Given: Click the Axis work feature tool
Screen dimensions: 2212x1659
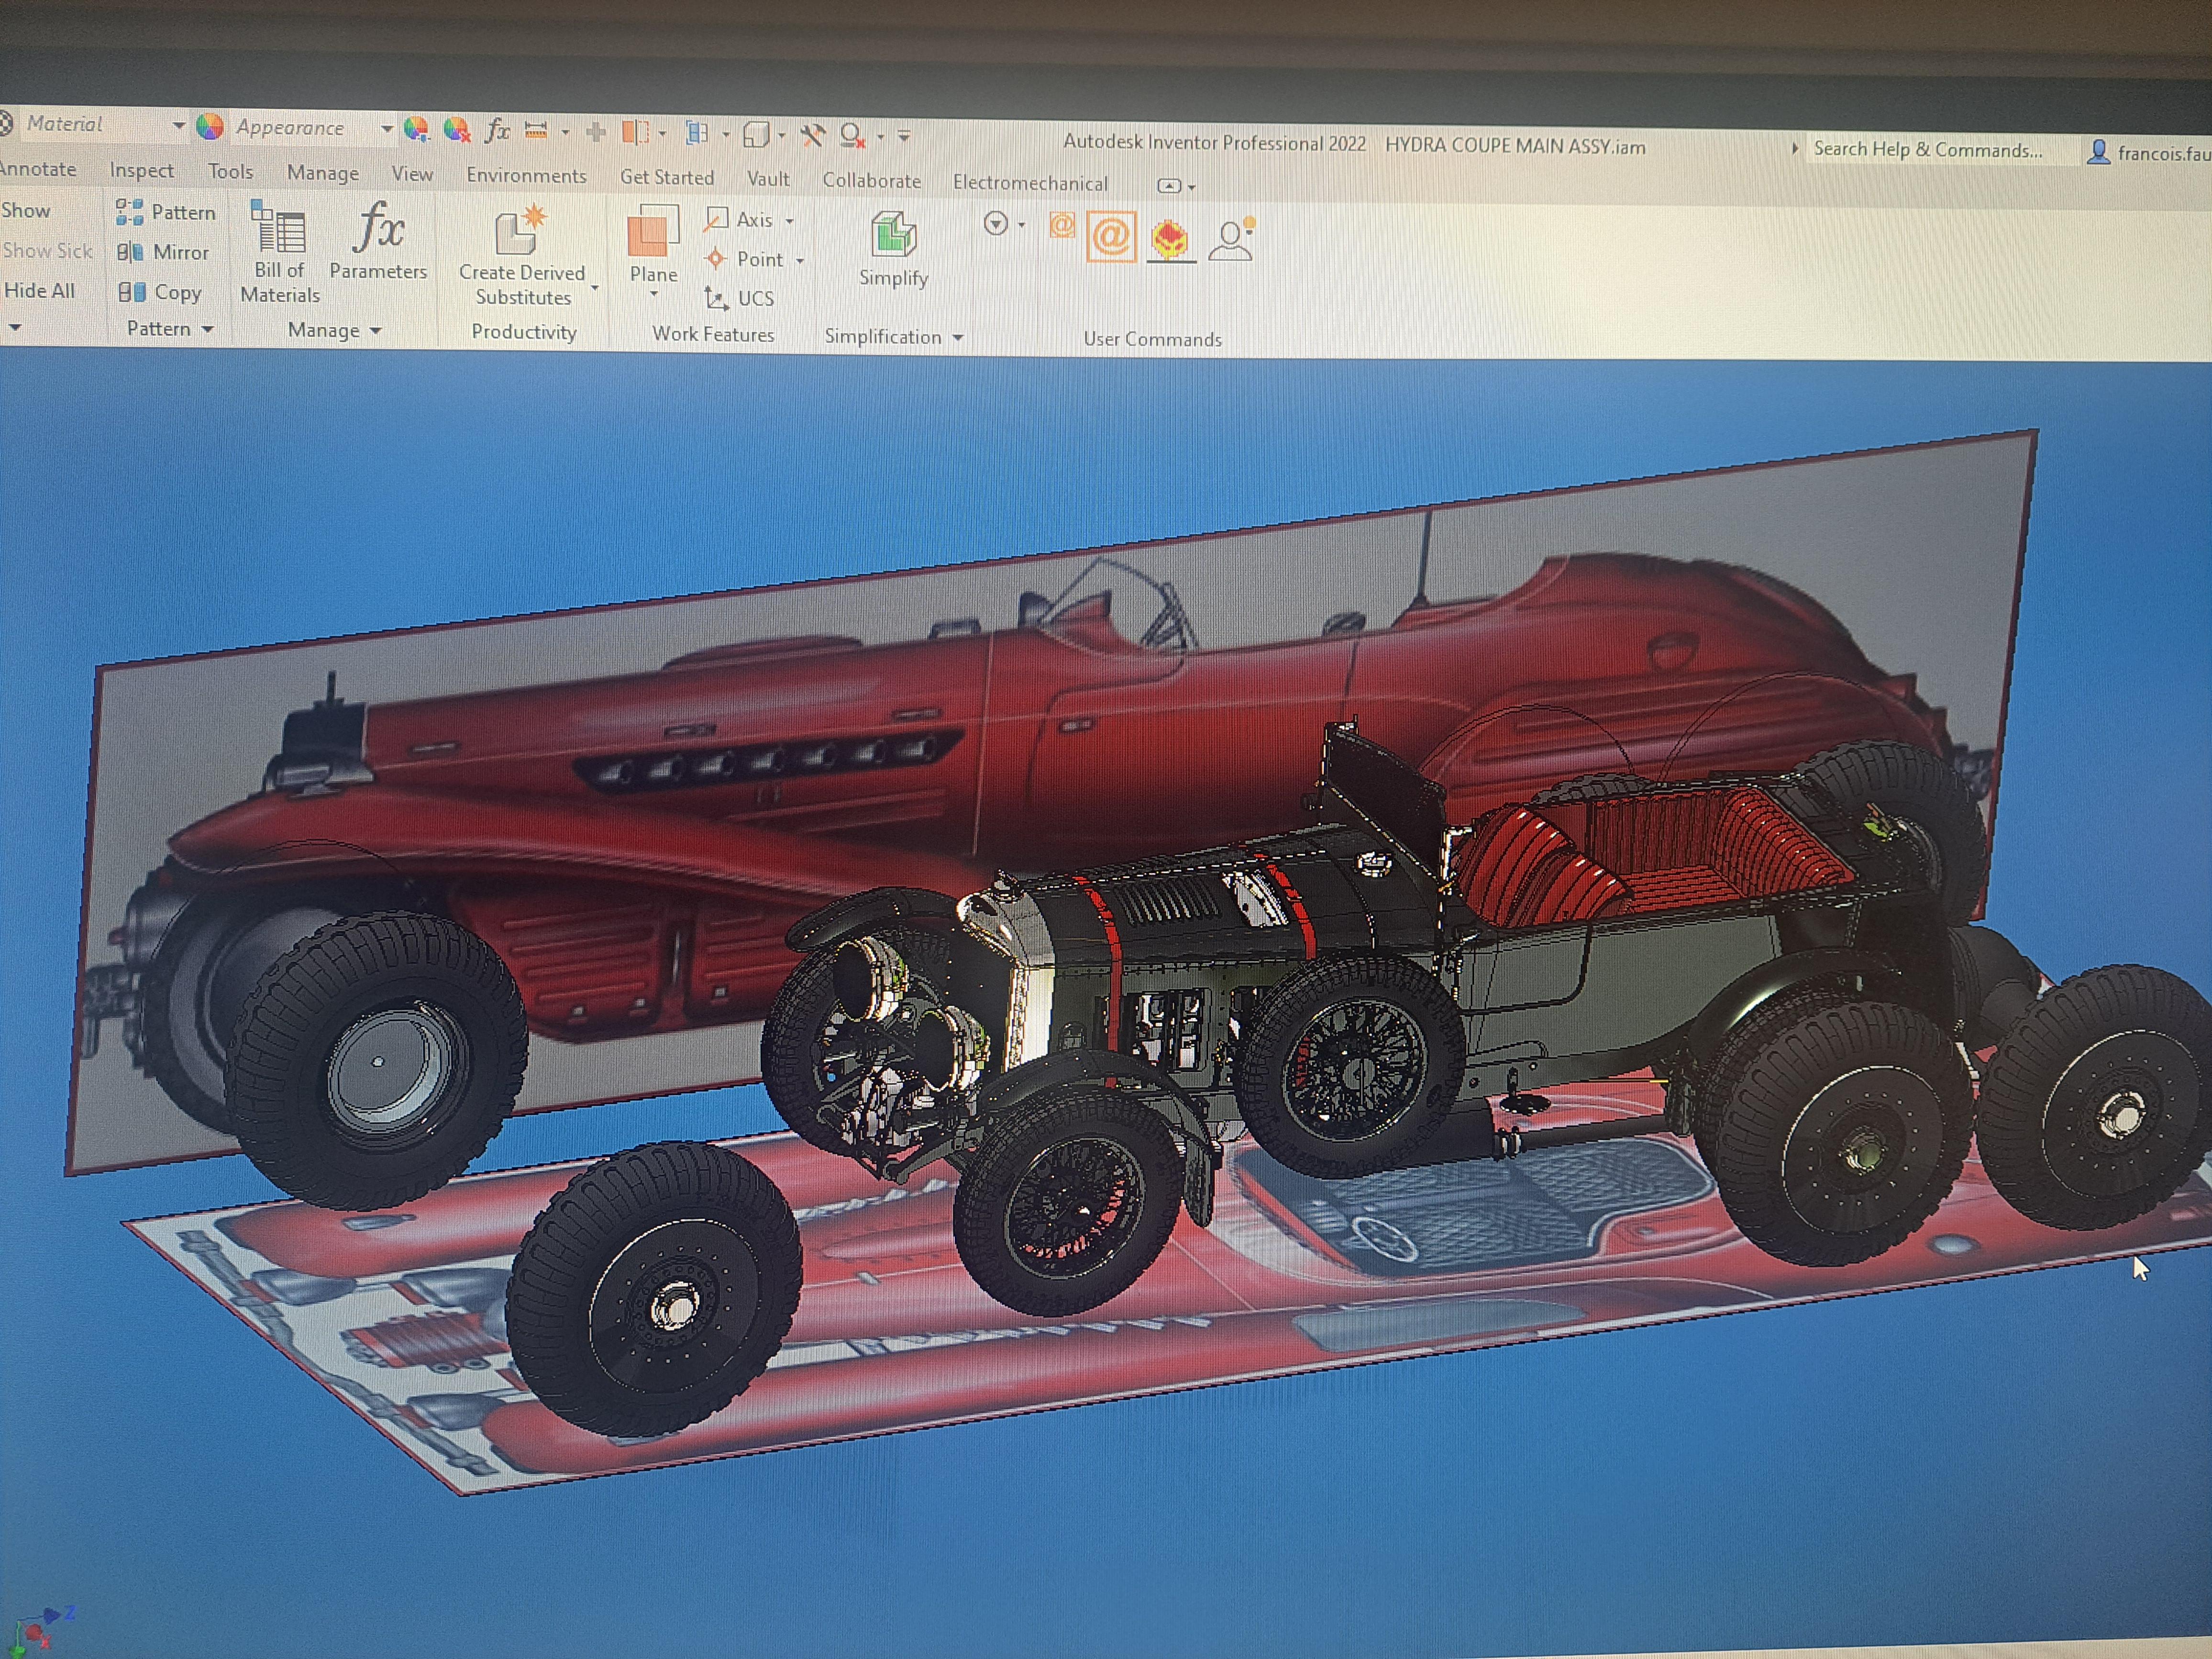Looking at the screenshot, I should coord(739,219).
